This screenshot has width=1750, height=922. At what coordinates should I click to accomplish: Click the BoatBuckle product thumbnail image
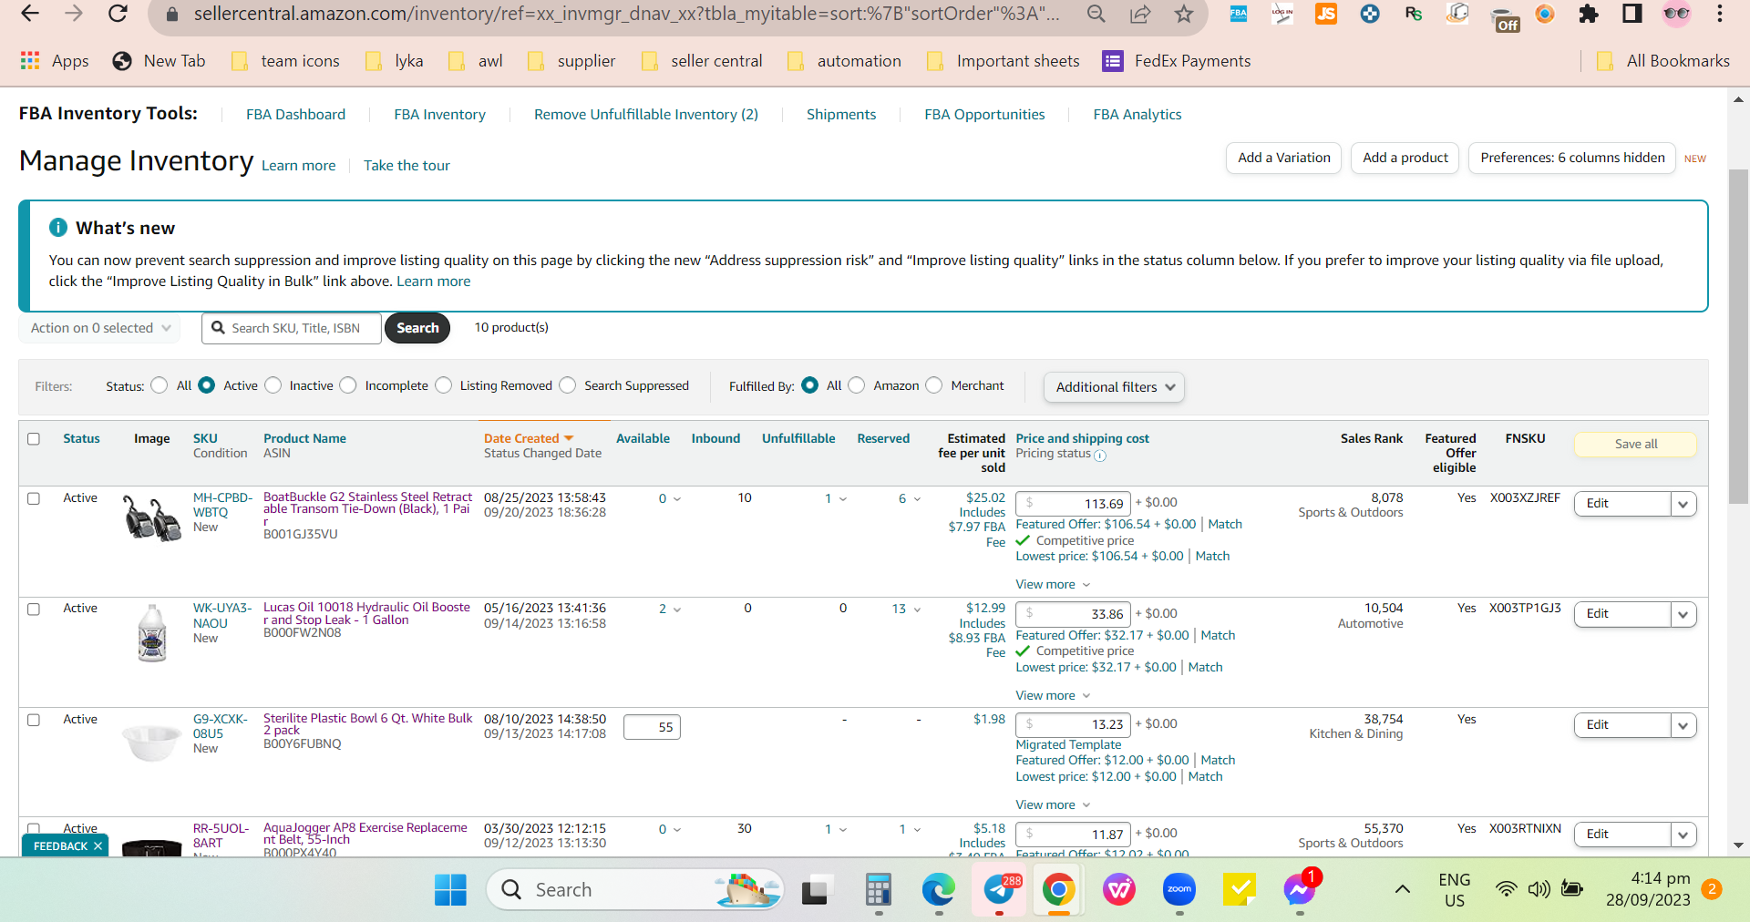pyautogui.click(x=151, y=517)
